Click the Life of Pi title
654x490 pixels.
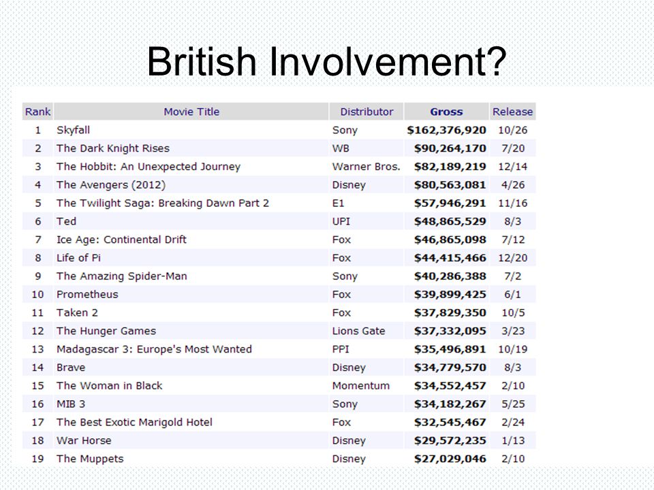(x=78, y=258)
